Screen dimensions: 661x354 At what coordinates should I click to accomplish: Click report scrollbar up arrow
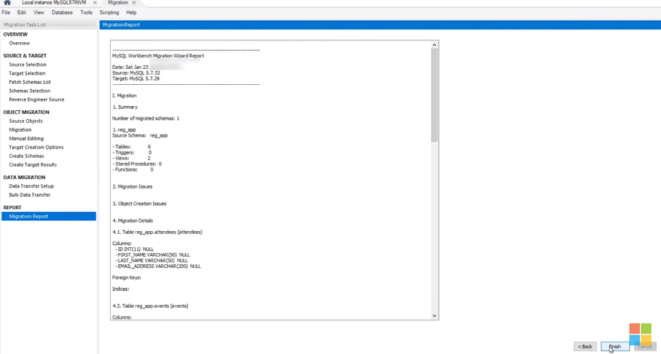tap(434, 44)
